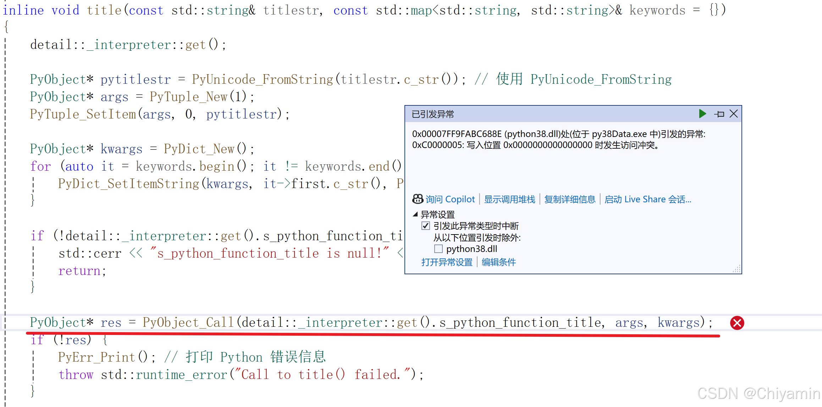
Task: Enable python38.dll exclusion checkbox
Action: (x=438, y=249)
